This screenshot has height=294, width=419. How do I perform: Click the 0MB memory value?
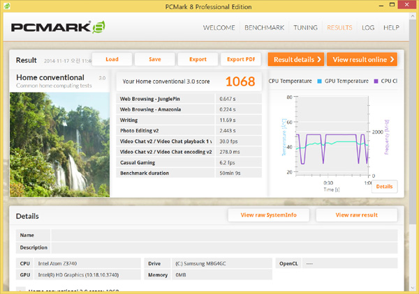(x=181, y=274)
